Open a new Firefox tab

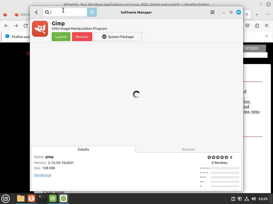pos(257,15)
